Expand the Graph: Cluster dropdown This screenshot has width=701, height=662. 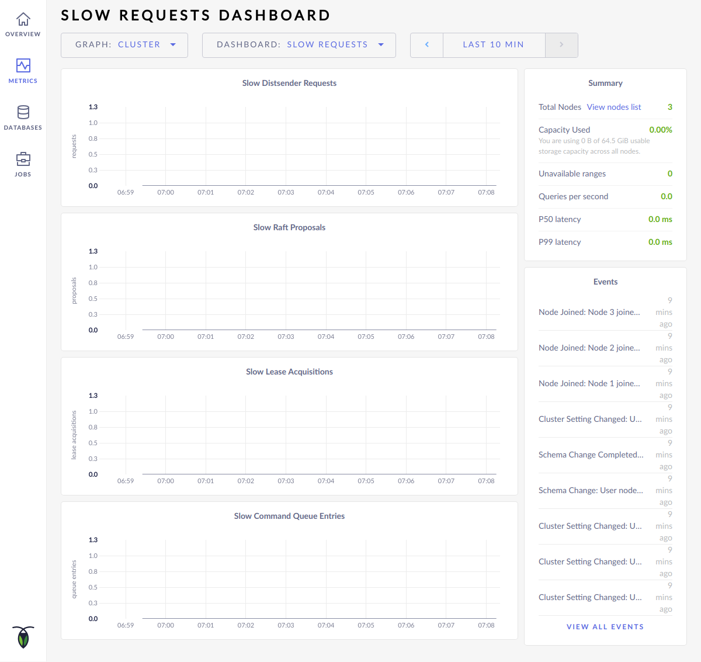pyautogui.click(x=124, y=45)
